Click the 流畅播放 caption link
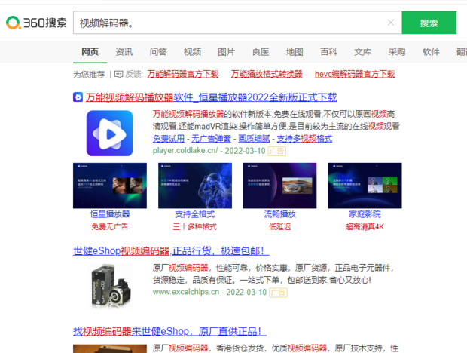This screenshot has width=467, height=353. (280, 214)
